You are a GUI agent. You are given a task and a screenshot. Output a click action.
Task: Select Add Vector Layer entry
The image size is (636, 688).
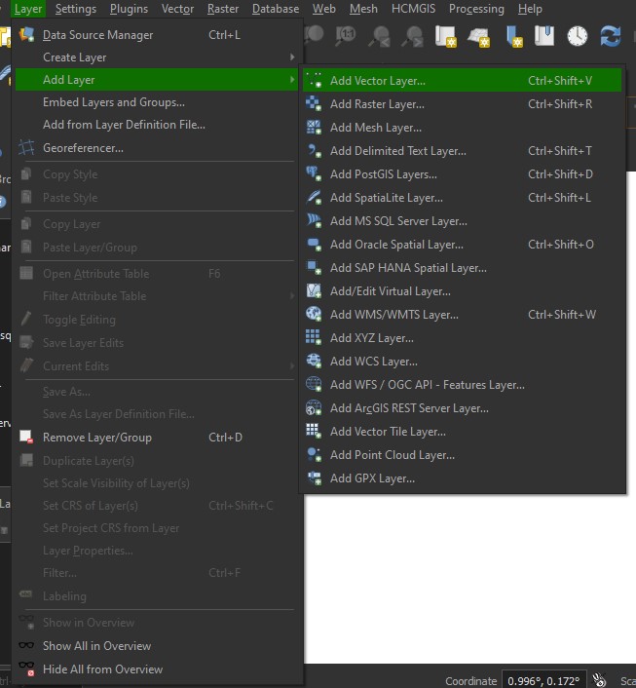462,80
